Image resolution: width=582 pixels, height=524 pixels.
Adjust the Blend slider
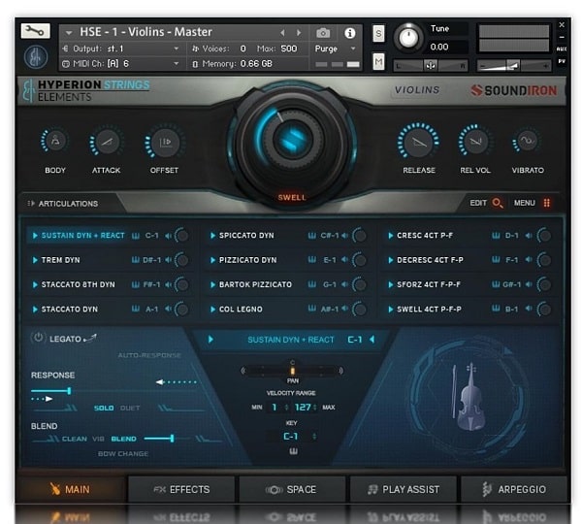click(x=172, y=439)
